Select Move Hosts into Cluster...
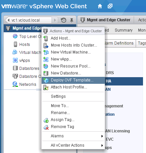146x153 pixels. click(73, 45)
